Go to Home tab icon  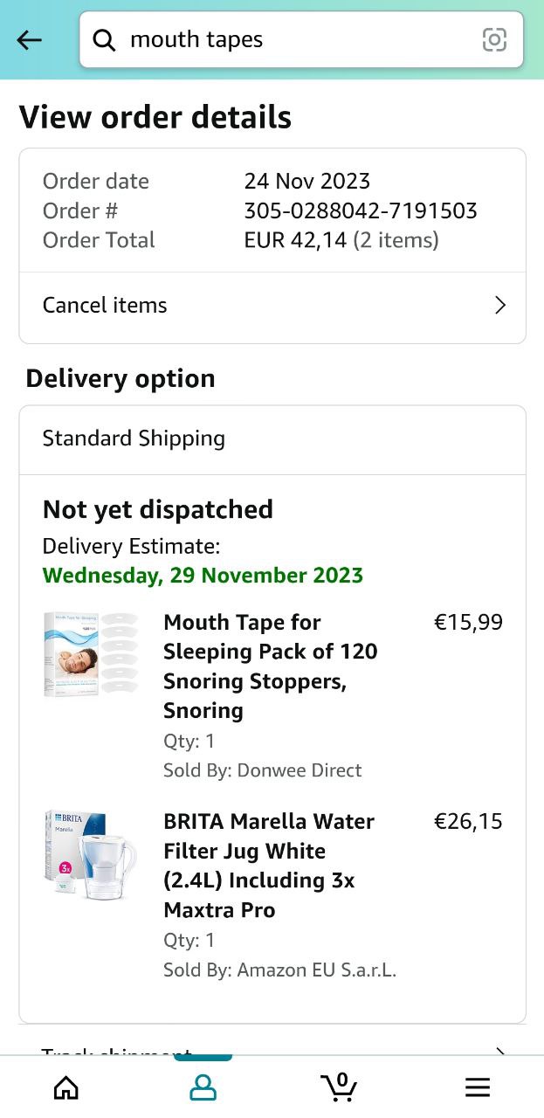66,1087
